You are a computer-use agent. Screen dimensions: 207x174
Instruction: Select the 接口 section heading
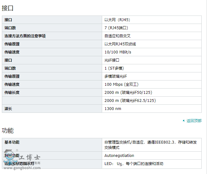(x=8, y=8)
